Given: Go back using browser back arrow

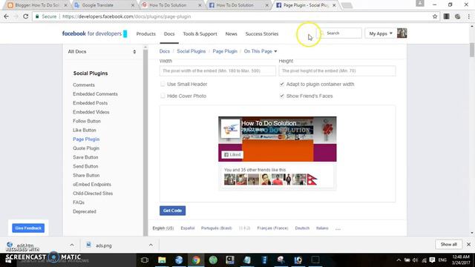Looking at the screenshot, I should pyautogui.click(x=6, y=16).
